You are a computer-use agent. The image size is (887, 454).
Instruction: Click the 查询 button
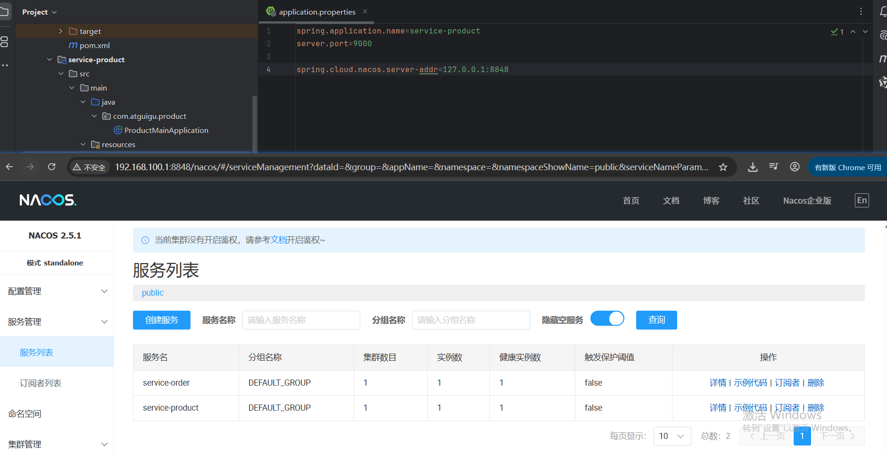(656, 320)
